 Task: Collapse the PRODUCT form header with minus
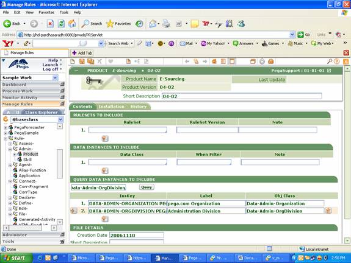[76, 71]
